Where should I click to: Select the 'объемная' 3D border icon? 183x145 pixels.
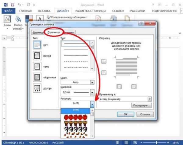[x=37, y=77]
